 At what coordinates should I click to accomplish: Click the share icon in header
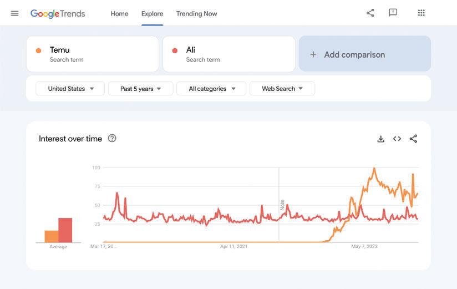[370, 13]
